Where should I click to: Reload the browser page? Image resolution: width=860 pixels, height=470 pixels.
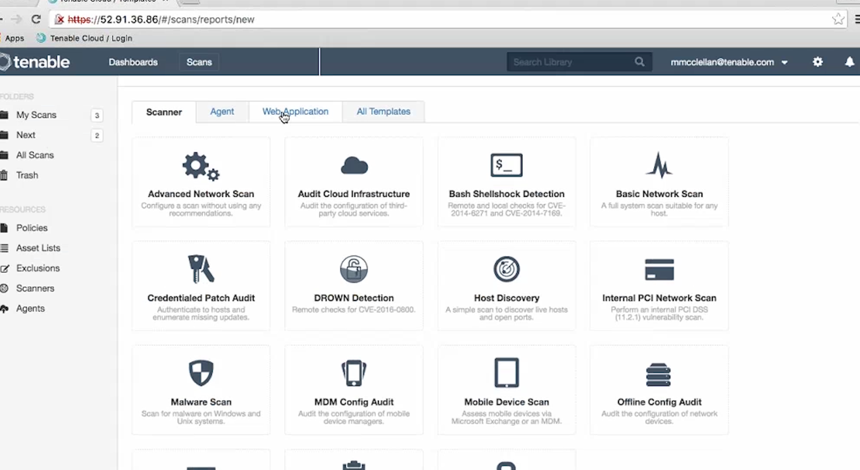click(x=36, y=20)
